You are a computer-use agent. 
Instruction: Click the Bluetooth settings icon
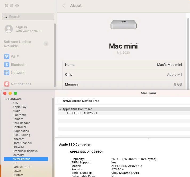(x=7, y=65)
